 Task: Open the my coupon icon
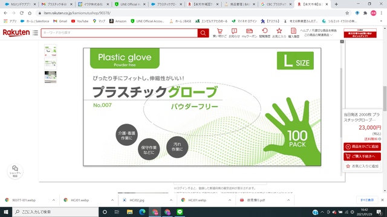pos(249,33)
